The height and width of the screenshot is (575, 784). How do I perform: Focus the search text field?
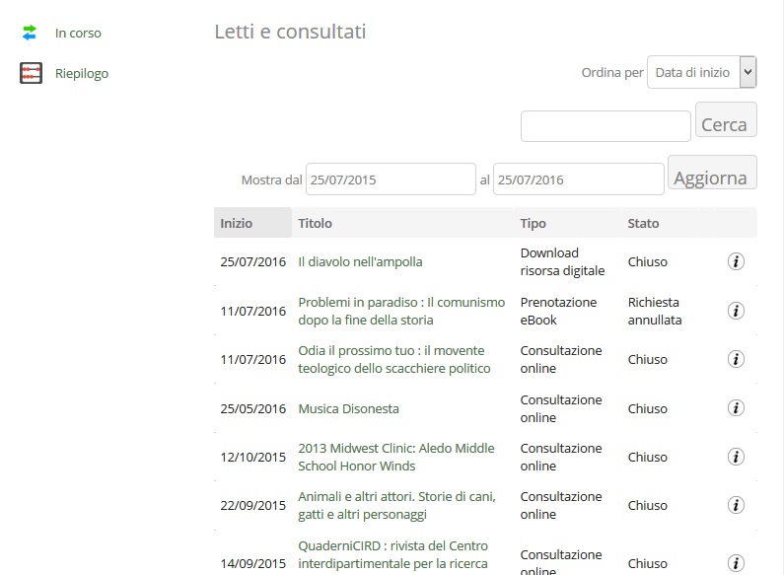pos(606,126)
